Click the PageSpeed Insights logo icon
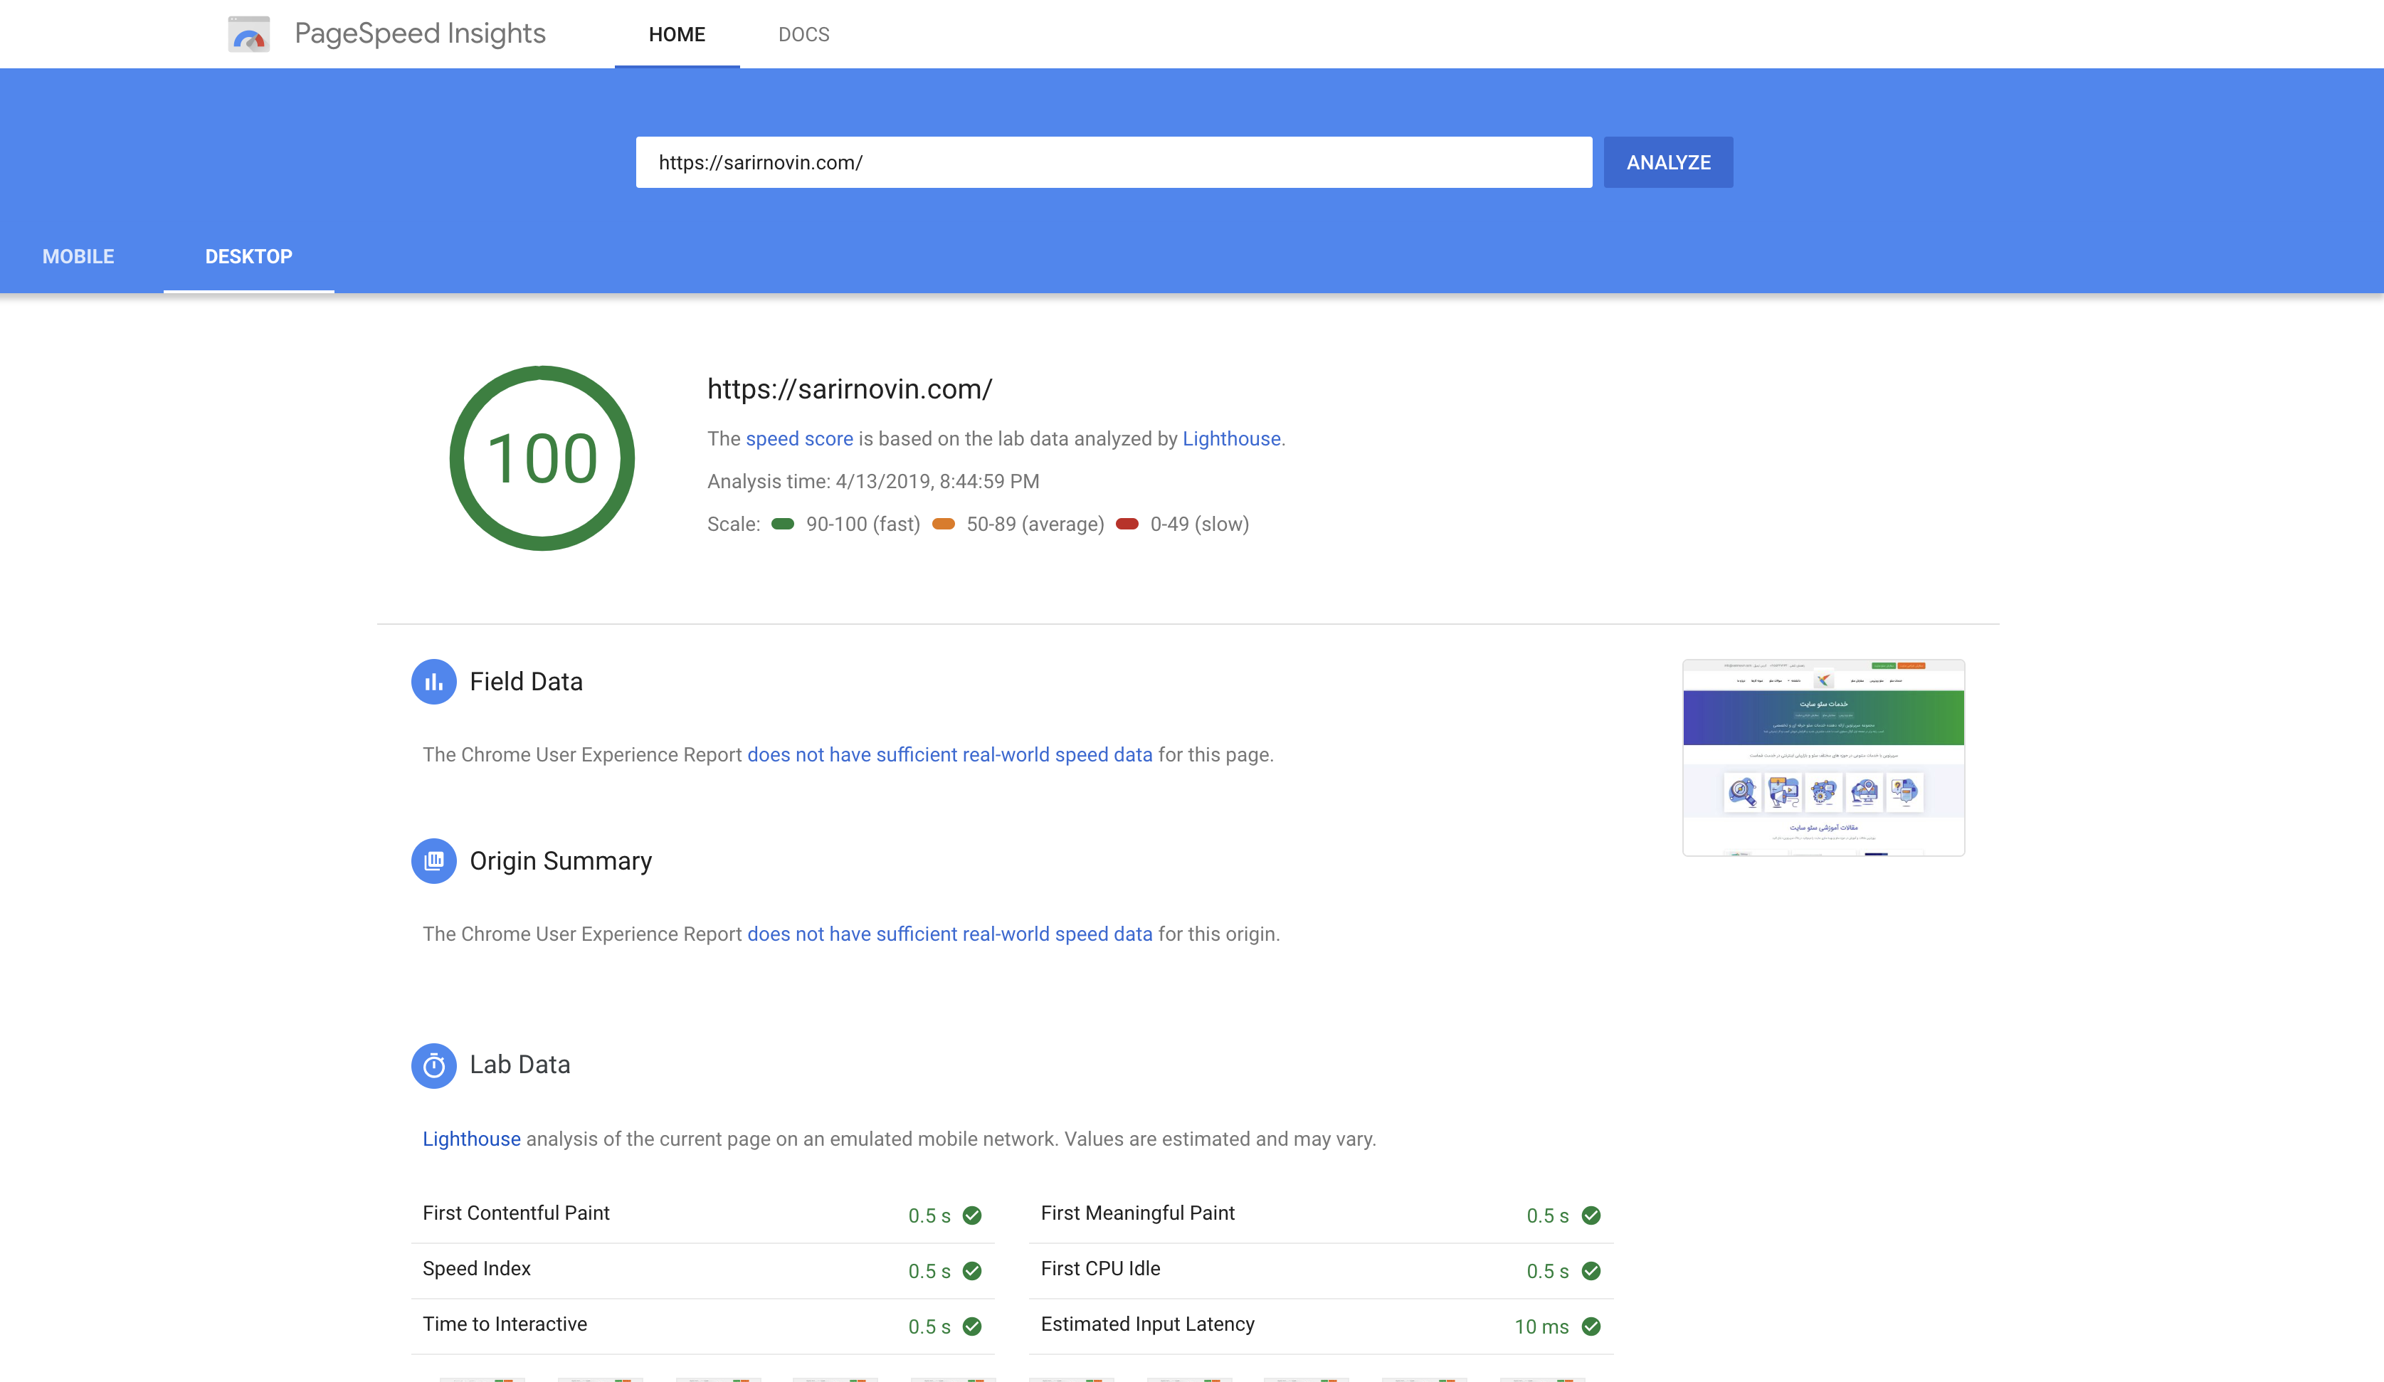2384x1382 pixels. click(x=249, y=35)
